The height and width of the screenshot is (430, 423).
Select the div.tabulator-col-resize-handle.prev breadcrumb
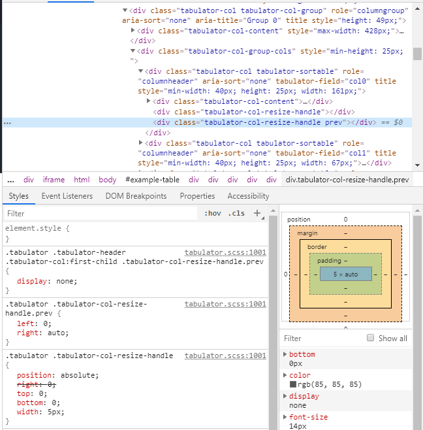(x=347, y=180)
